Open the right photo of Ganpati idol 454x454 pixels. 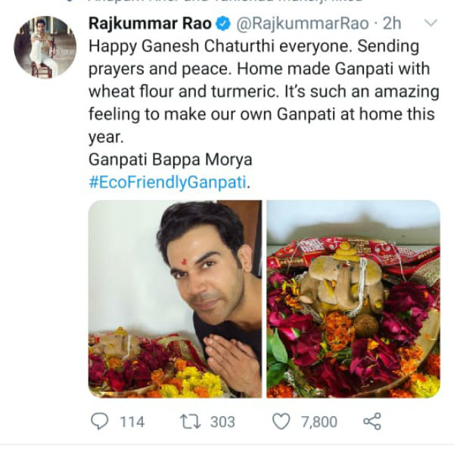point(353,299)
